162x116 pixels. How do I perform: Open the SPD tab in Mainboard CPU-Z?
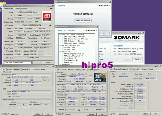point(30,69)
